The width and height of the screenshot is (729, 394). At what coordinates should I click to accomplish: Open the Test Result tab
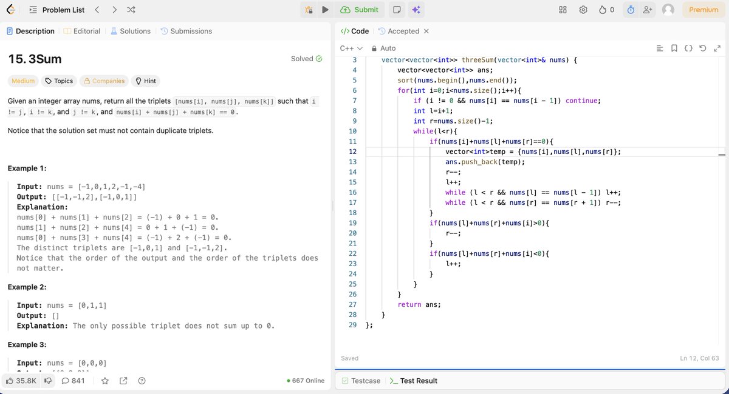pos(413,381)
